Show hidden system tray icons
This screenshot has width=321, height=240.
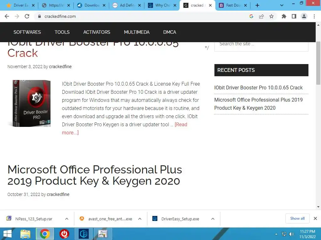click(276, 234)
